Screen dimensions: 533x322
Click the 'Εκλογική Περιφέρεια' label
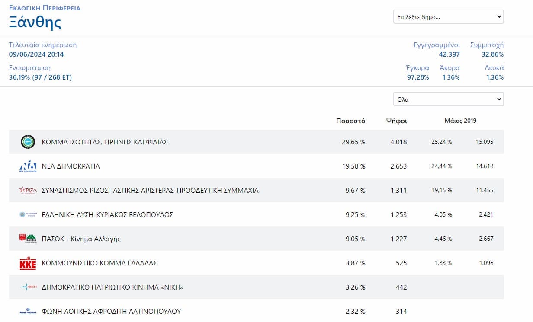pos(45,8)
